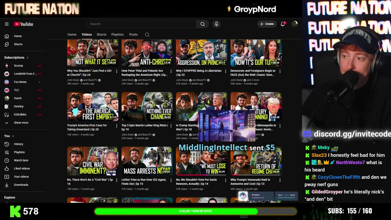391x220 pixels.
Task: Open title 'Democrats and Foreigners Begin to FACE'
Action: tap(253, 73)
